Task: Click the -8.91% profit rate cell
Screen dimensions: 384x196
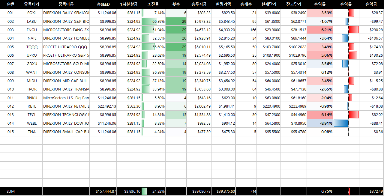Action: coord(320,123)
